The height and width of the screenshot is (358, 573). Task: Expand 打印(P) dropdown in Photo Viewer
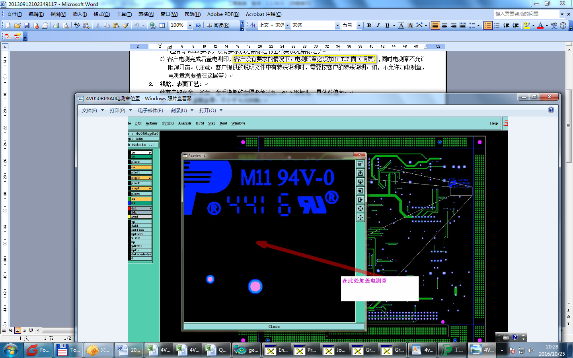131,110
